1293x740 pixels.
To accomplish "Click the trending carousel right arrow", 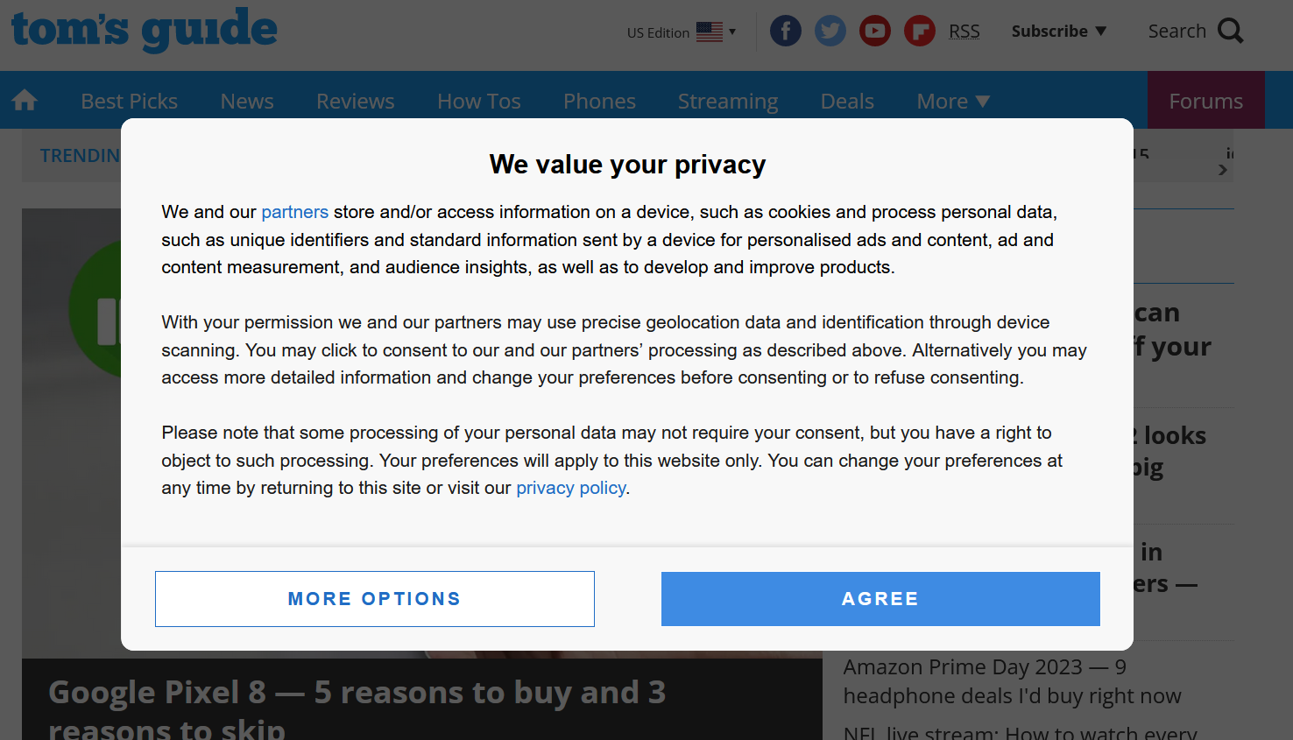I will point(1222,169).
